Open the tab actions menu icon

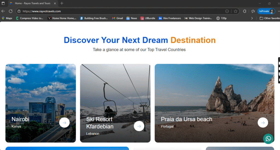coord(3,3)
